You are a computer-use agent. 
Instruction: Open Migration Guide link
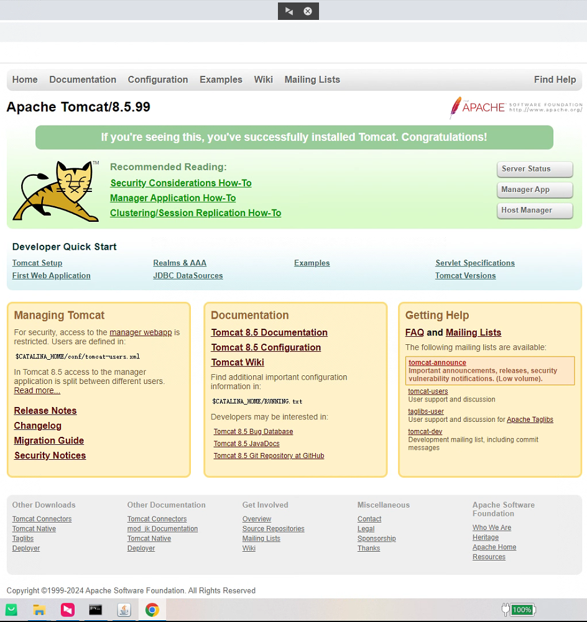49,441
